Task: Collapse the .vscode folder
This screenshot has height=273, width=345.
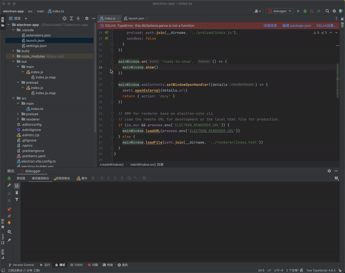Action: 13,30
